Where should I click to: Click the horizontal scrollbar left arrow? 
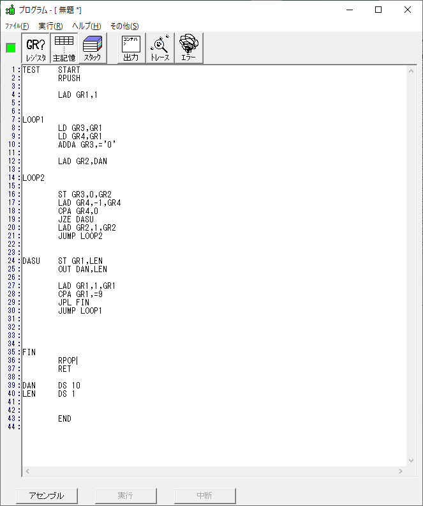[27, 471]
